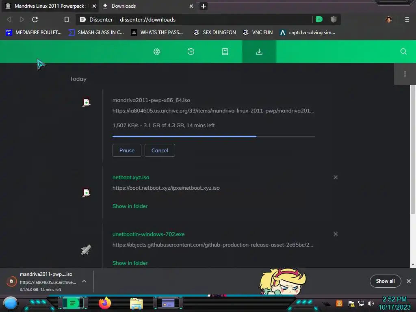Open captcha solving sim... bookmark
Viewport: 416px width, 312px height.
pos(308,32)
